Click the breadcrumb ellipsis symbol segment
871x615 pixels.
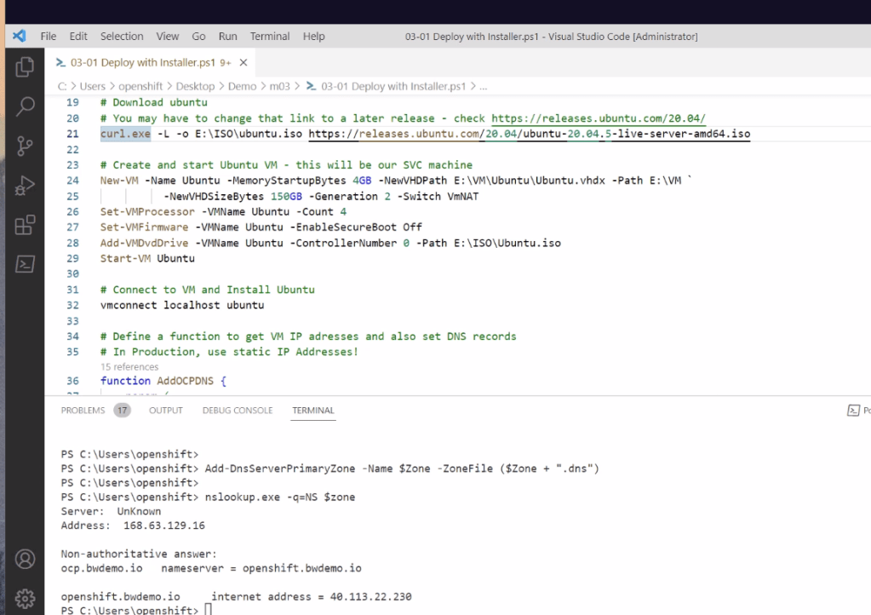click(x=484, y=86)
